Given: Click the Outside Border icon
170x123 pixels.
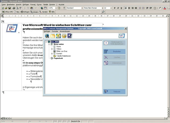Looking at the screenshot, I should coord(155,8).
